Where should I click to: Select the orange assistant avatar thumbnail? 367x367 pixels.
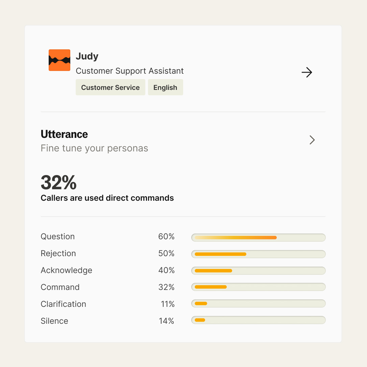pos(59,60)
